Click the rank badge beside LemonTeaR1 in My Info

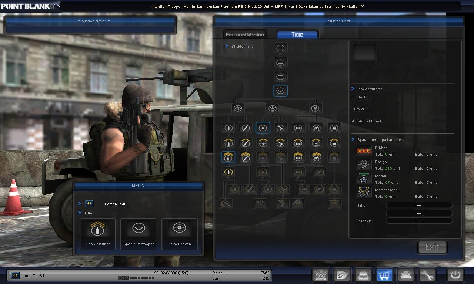(x=89, y=204)
